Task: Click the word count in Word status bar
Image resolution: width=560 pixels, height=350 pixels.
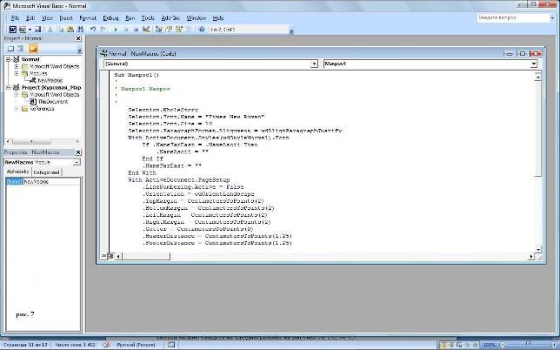Action: pos(75,345)
